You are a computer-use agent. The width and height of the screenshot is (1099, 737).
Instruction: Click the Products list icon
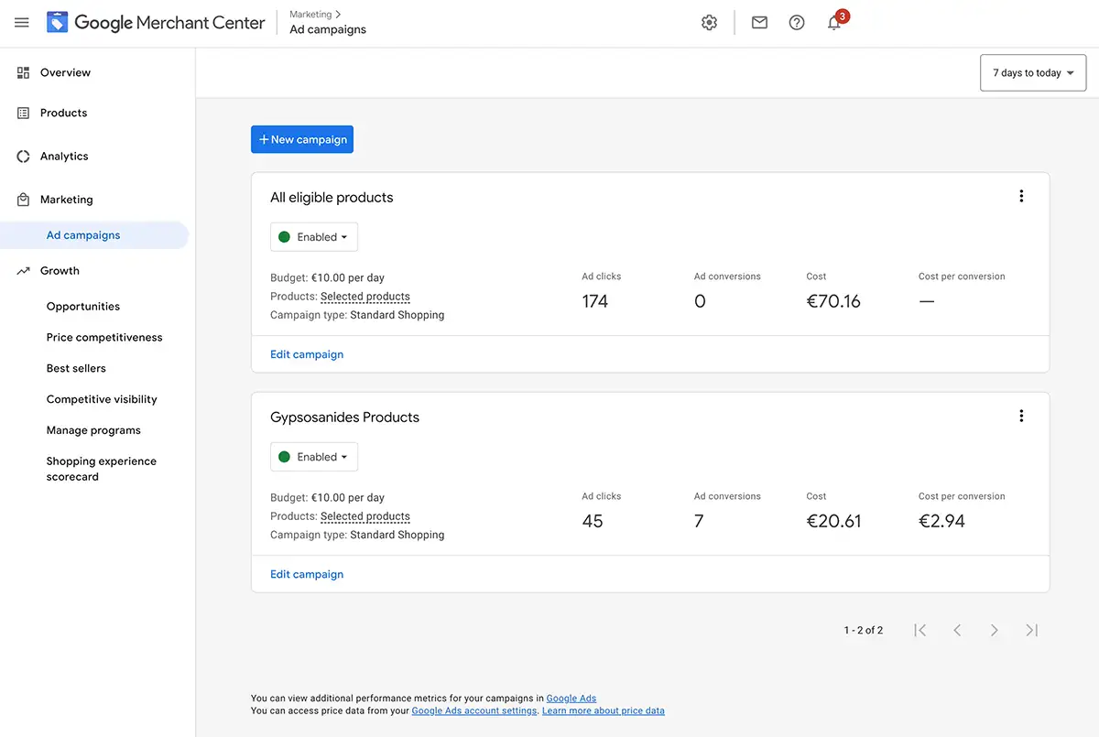[24, 113]
